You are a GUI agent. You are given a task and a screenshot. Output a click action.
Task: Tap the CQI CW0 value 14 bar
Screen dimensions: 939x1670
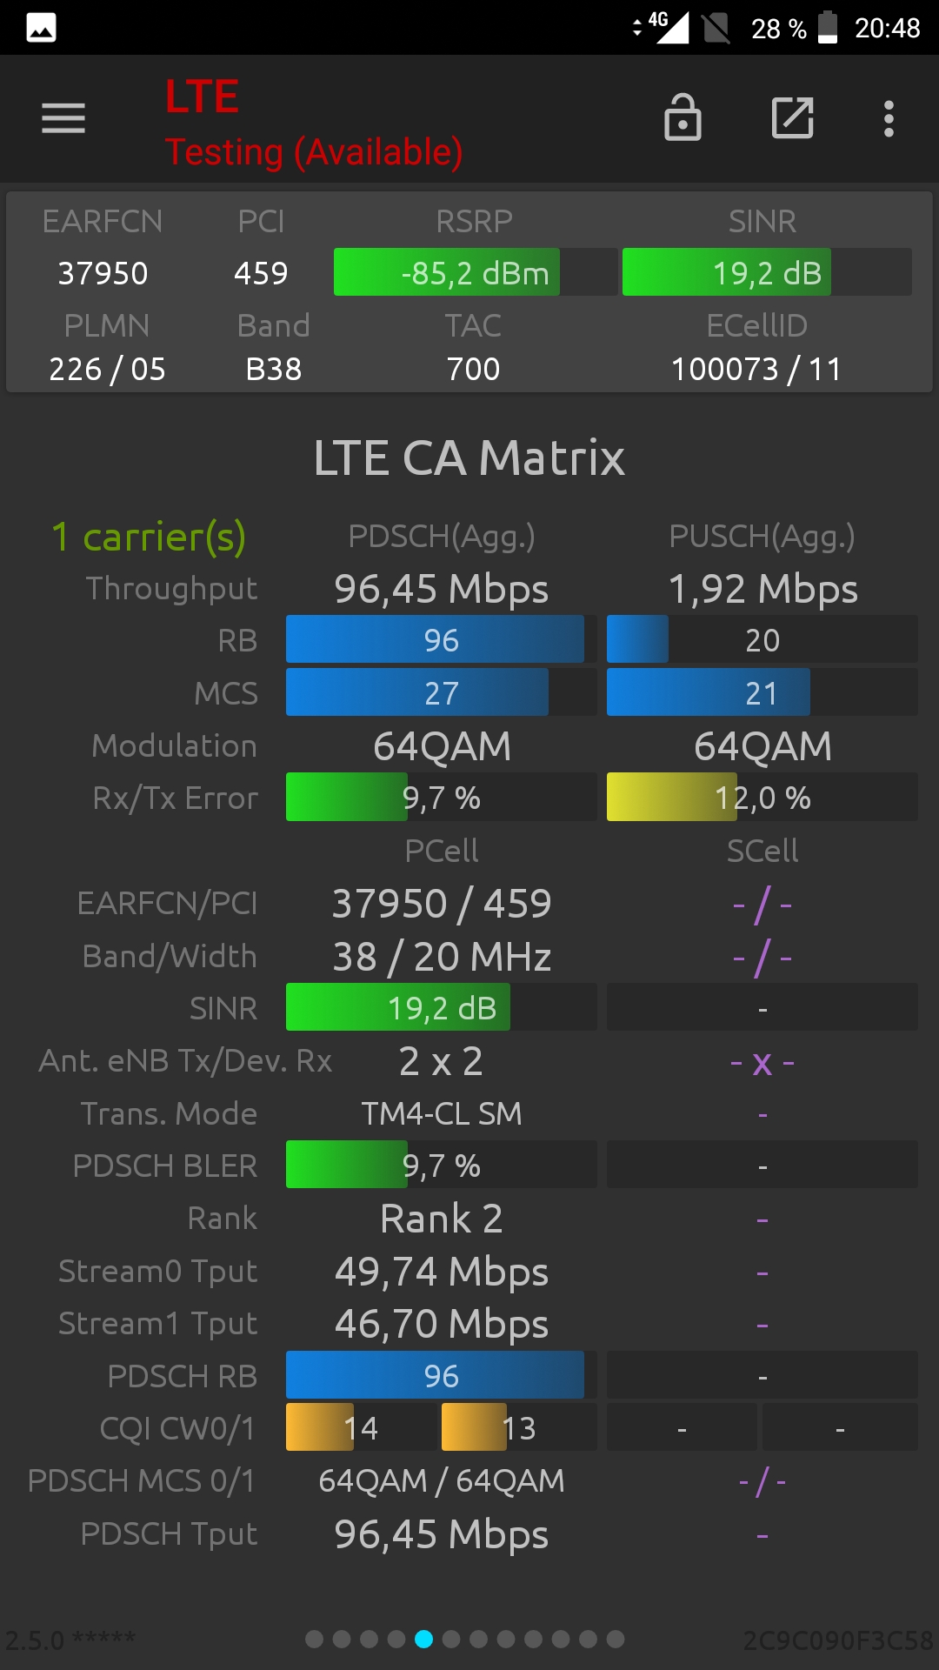(x=361, y=1427)
